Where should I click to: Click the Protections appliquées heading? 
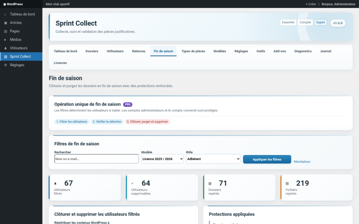(x=232, y=214)
